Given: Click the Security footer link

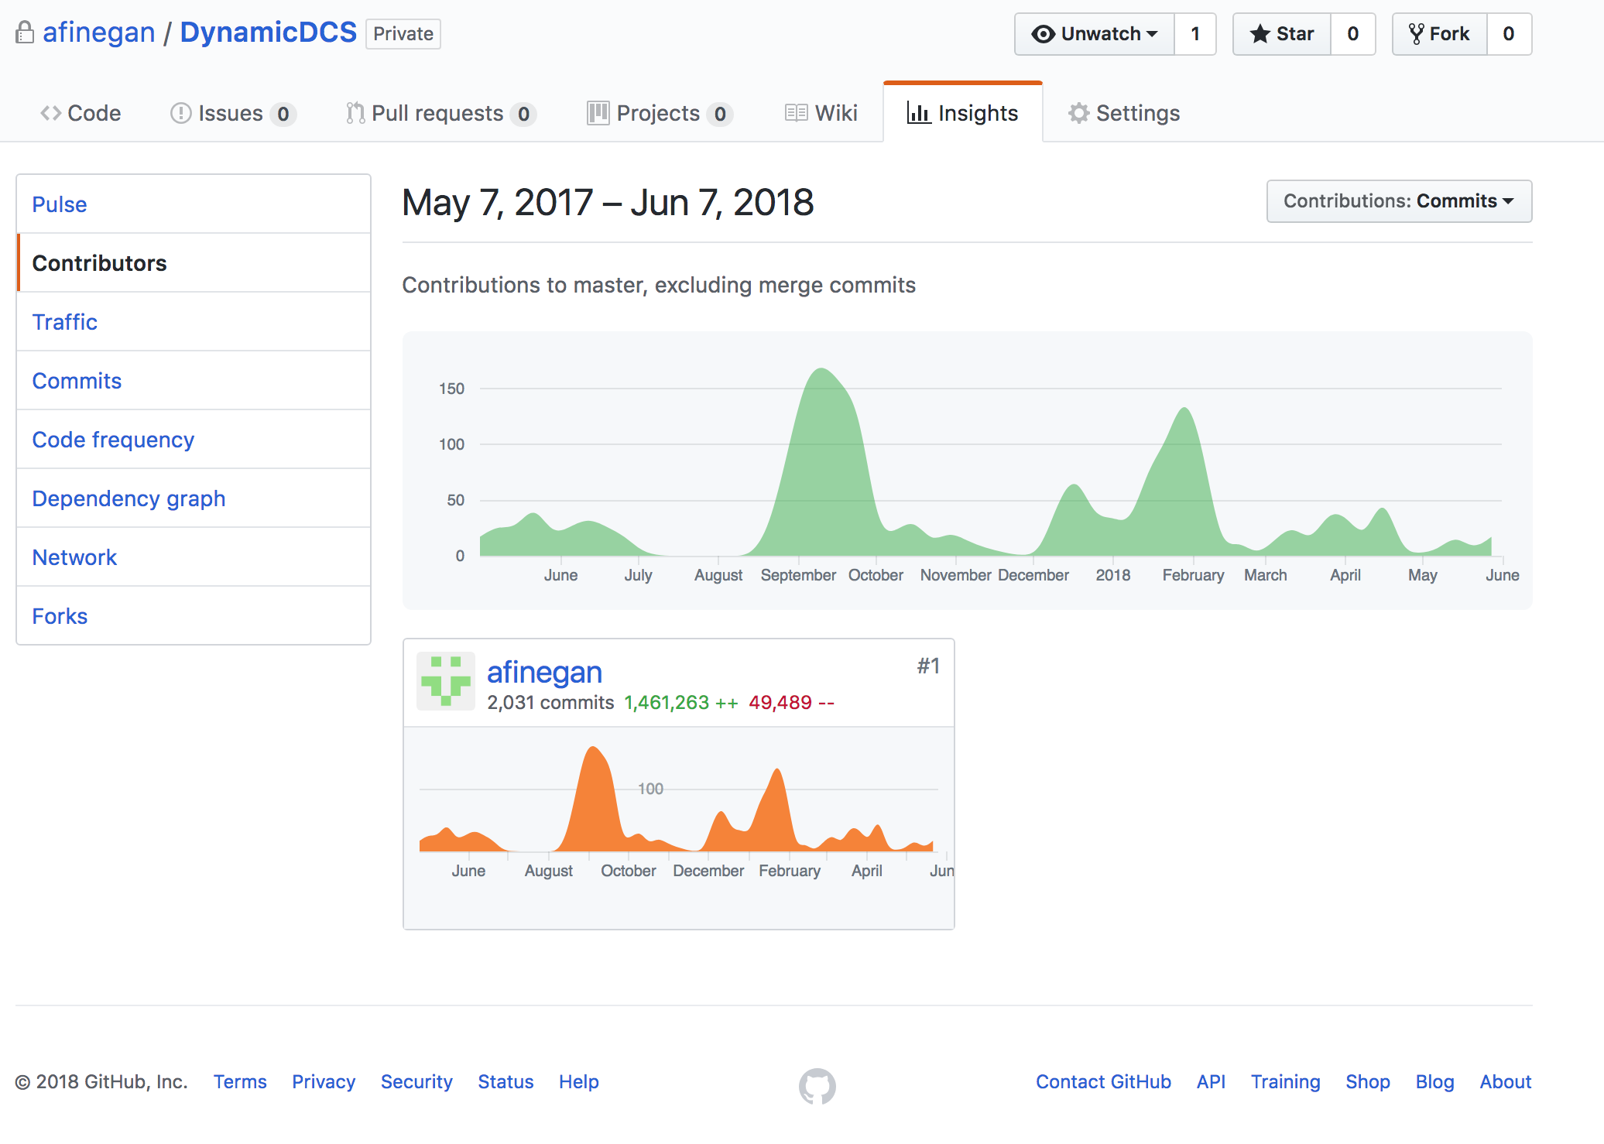Looking at the screenshot, I should pos(416,1081).
